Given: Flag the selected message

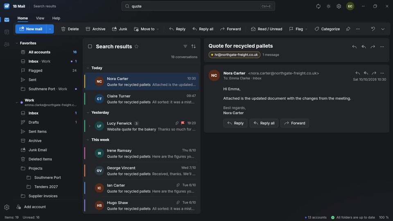Looking at the screenshot, I should [296, 29].
